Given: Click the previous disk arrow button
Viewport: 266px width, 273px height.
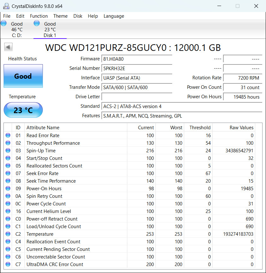Looking at the screenshot, I should coord(8,47).
